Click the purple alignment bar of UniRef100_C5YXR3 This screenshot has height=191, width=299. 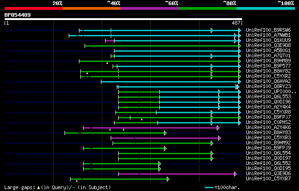coord(165,138)
